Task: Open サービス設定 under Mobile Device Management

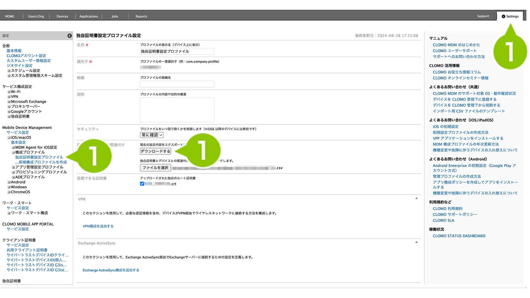Action: pyautogui.click(x=18, y=133)
